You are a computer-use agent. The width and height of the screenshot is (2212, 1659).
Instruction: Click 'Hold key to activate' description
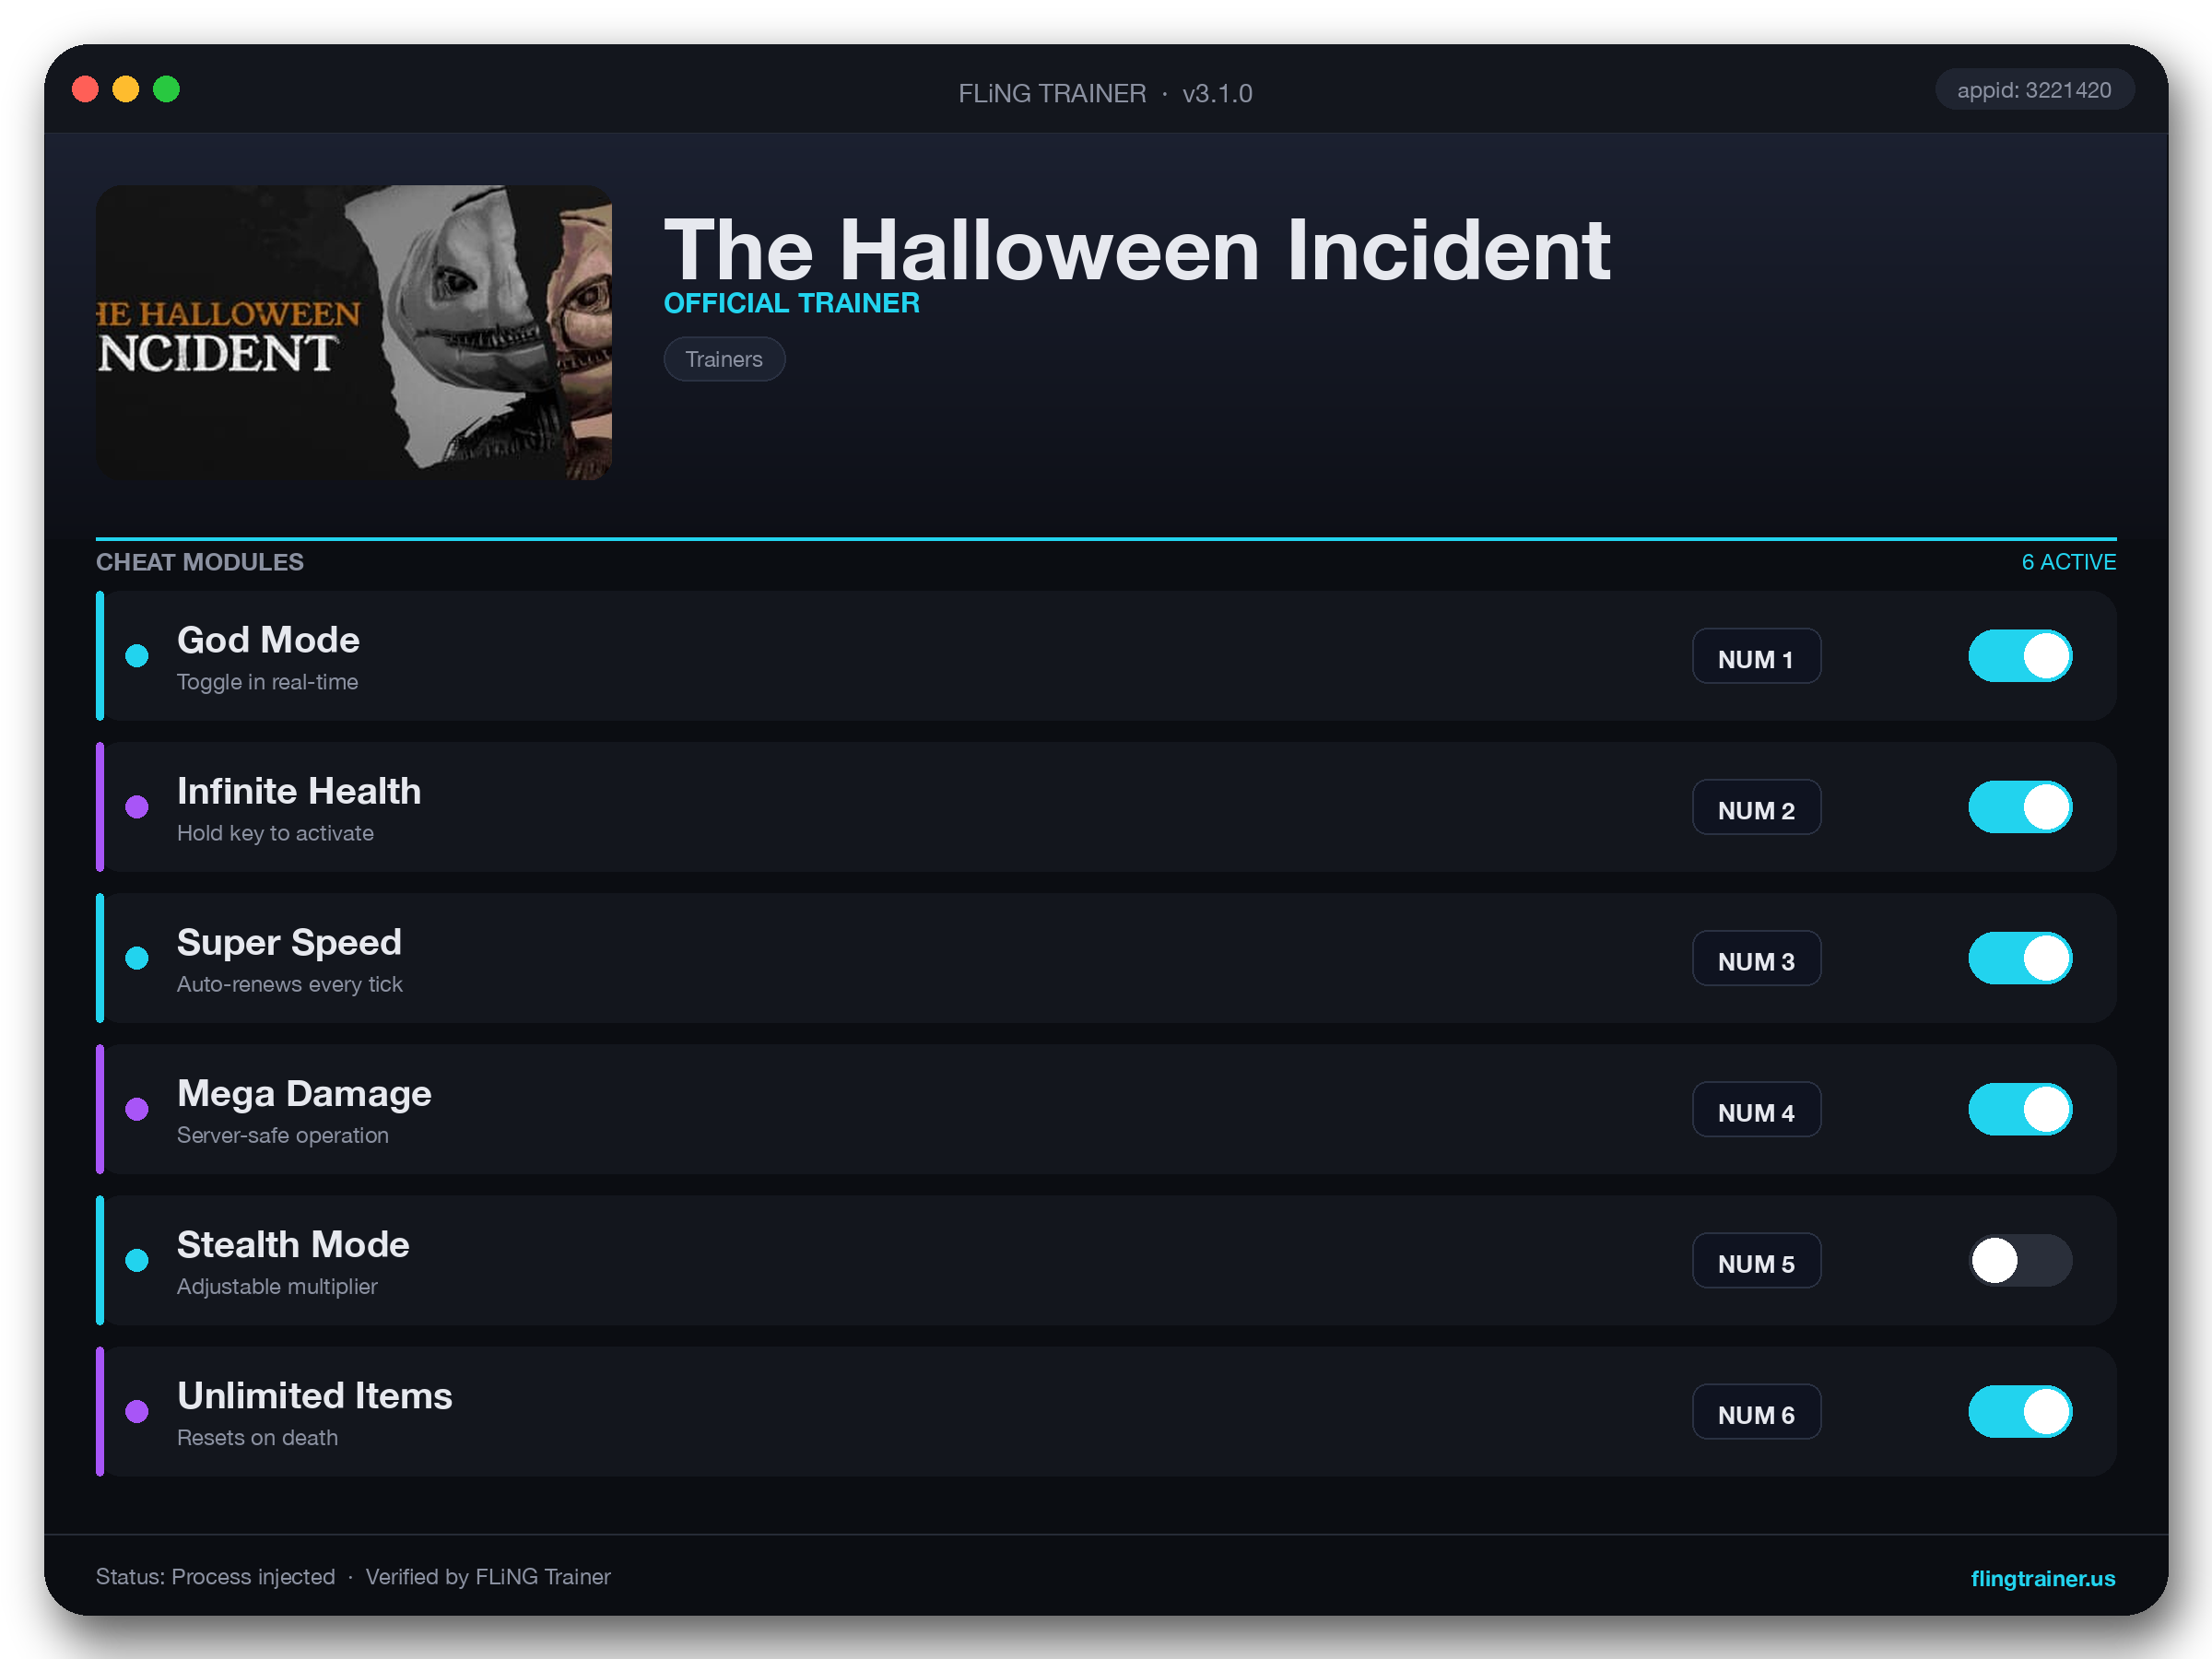[275, 833]
